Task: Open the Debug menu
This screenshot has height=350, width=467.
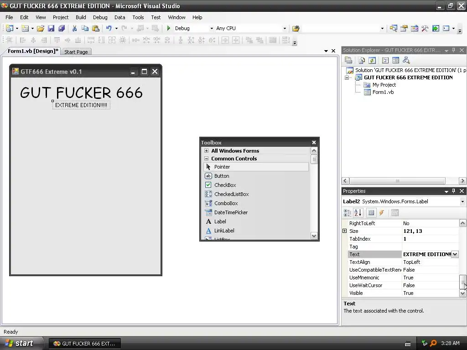Action: (x=100, y=17)
